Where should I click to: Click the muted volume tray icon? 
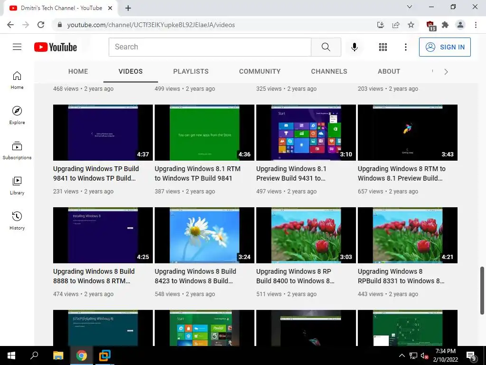point(424,355)
